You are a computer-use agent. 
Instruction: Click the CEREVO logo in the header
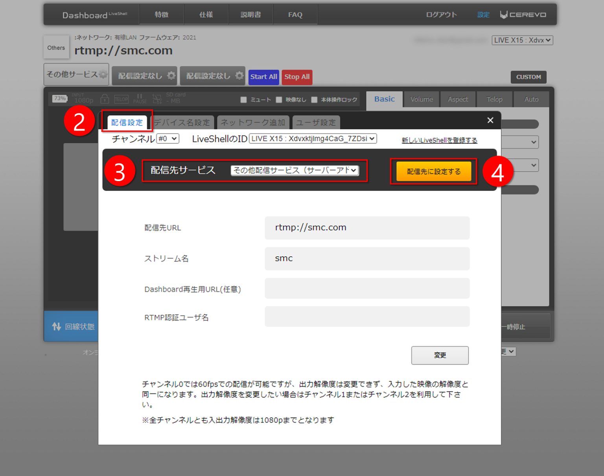pyautogui.click(x=523, y=14)
